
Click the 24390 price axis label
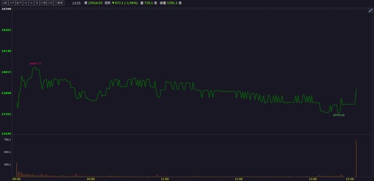[6, 9]
